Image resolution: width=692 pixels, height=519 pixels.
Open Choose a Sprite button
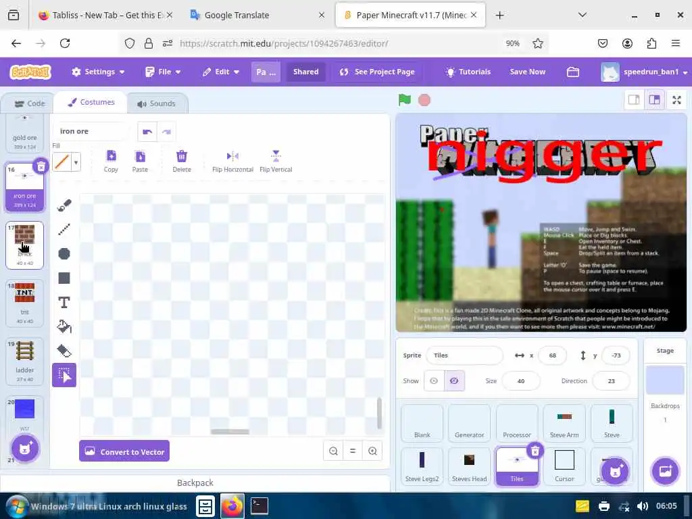click(x=615, y=471)
